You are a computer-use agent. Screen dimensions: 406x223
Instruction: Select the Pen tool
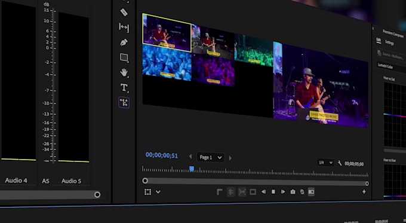click(124, 42)
